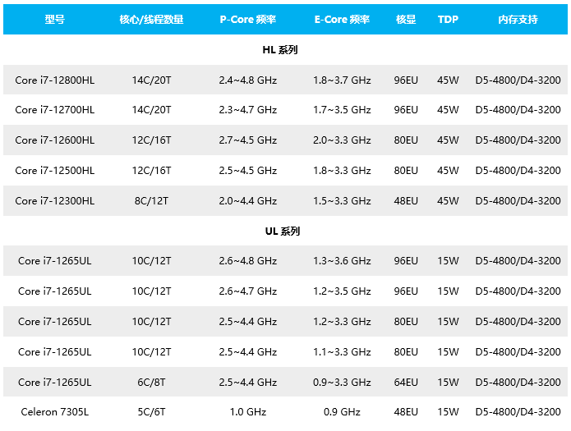Select the 2.7~4.5 GHz frequency cell
This screenshot has width=571, height=431.
(247, 140)
